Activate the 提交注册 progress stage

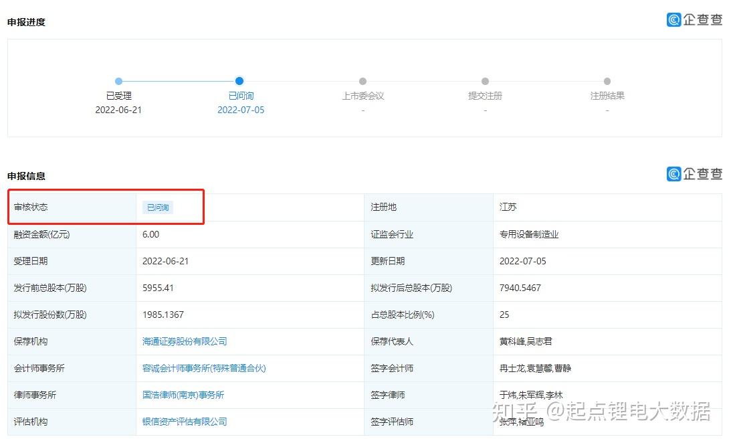[485, 96]
